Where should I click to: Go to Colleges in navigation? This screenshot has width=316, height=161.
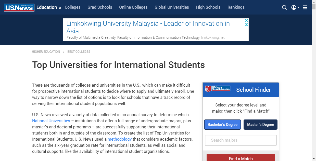coord(72,7)
